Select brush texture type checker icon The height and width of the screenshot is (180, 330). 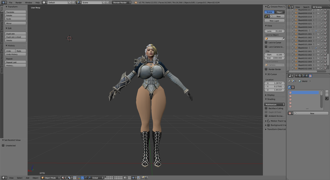pyautogui.click(x=293, y=87)
